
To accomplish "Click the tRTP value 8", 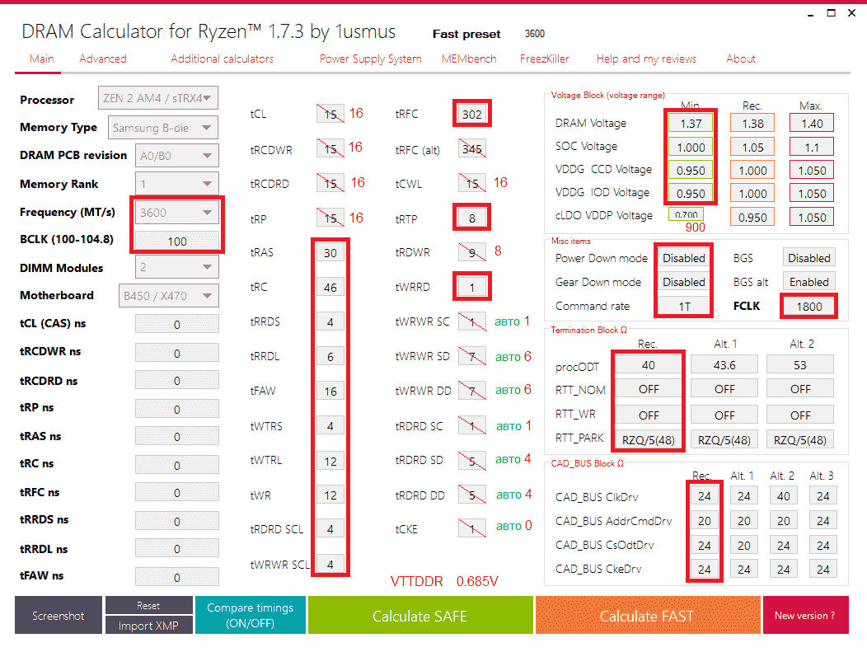I will tap(471, 218).
